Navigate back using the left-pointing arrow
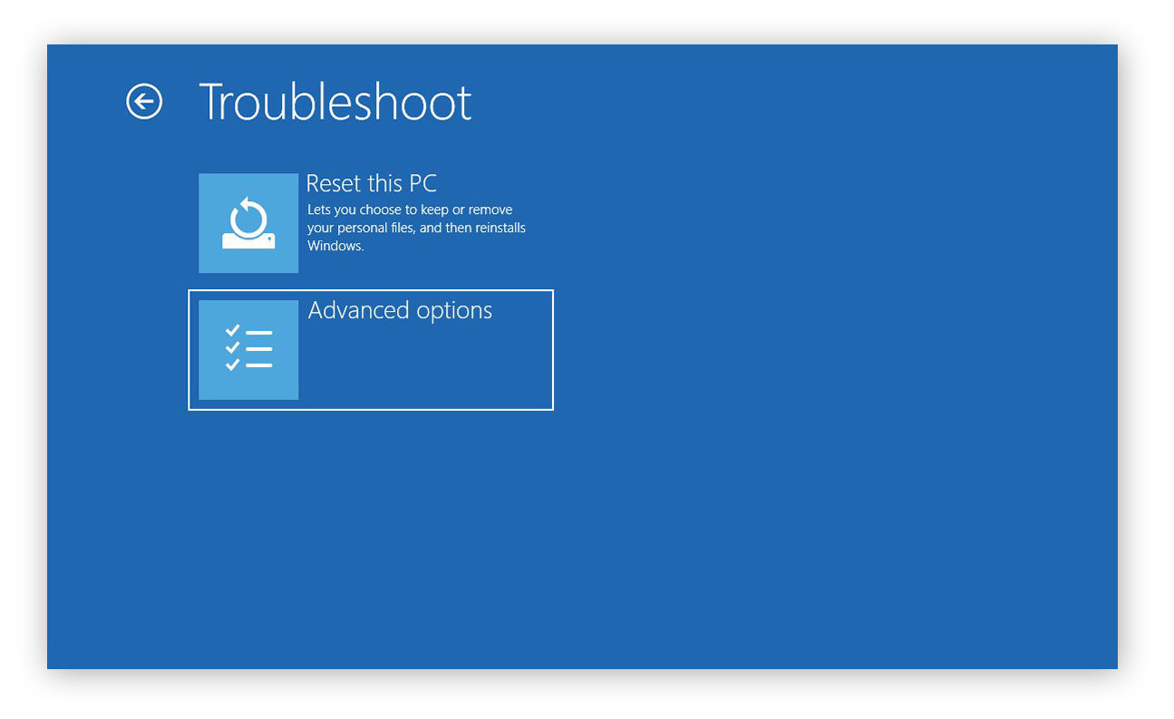The height and width of the screenshot is (719, 1174). (x=144, y=102)
